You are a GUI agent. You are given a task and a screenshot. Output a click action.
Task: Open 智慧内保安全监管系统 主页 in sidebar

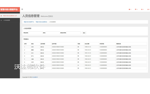10,16
